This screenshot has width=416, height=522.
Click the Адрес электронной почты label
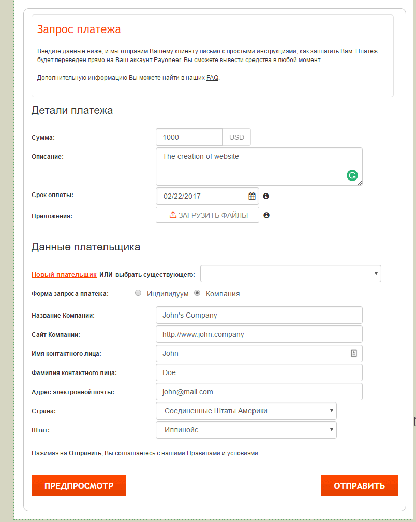[x=73, y=392]
